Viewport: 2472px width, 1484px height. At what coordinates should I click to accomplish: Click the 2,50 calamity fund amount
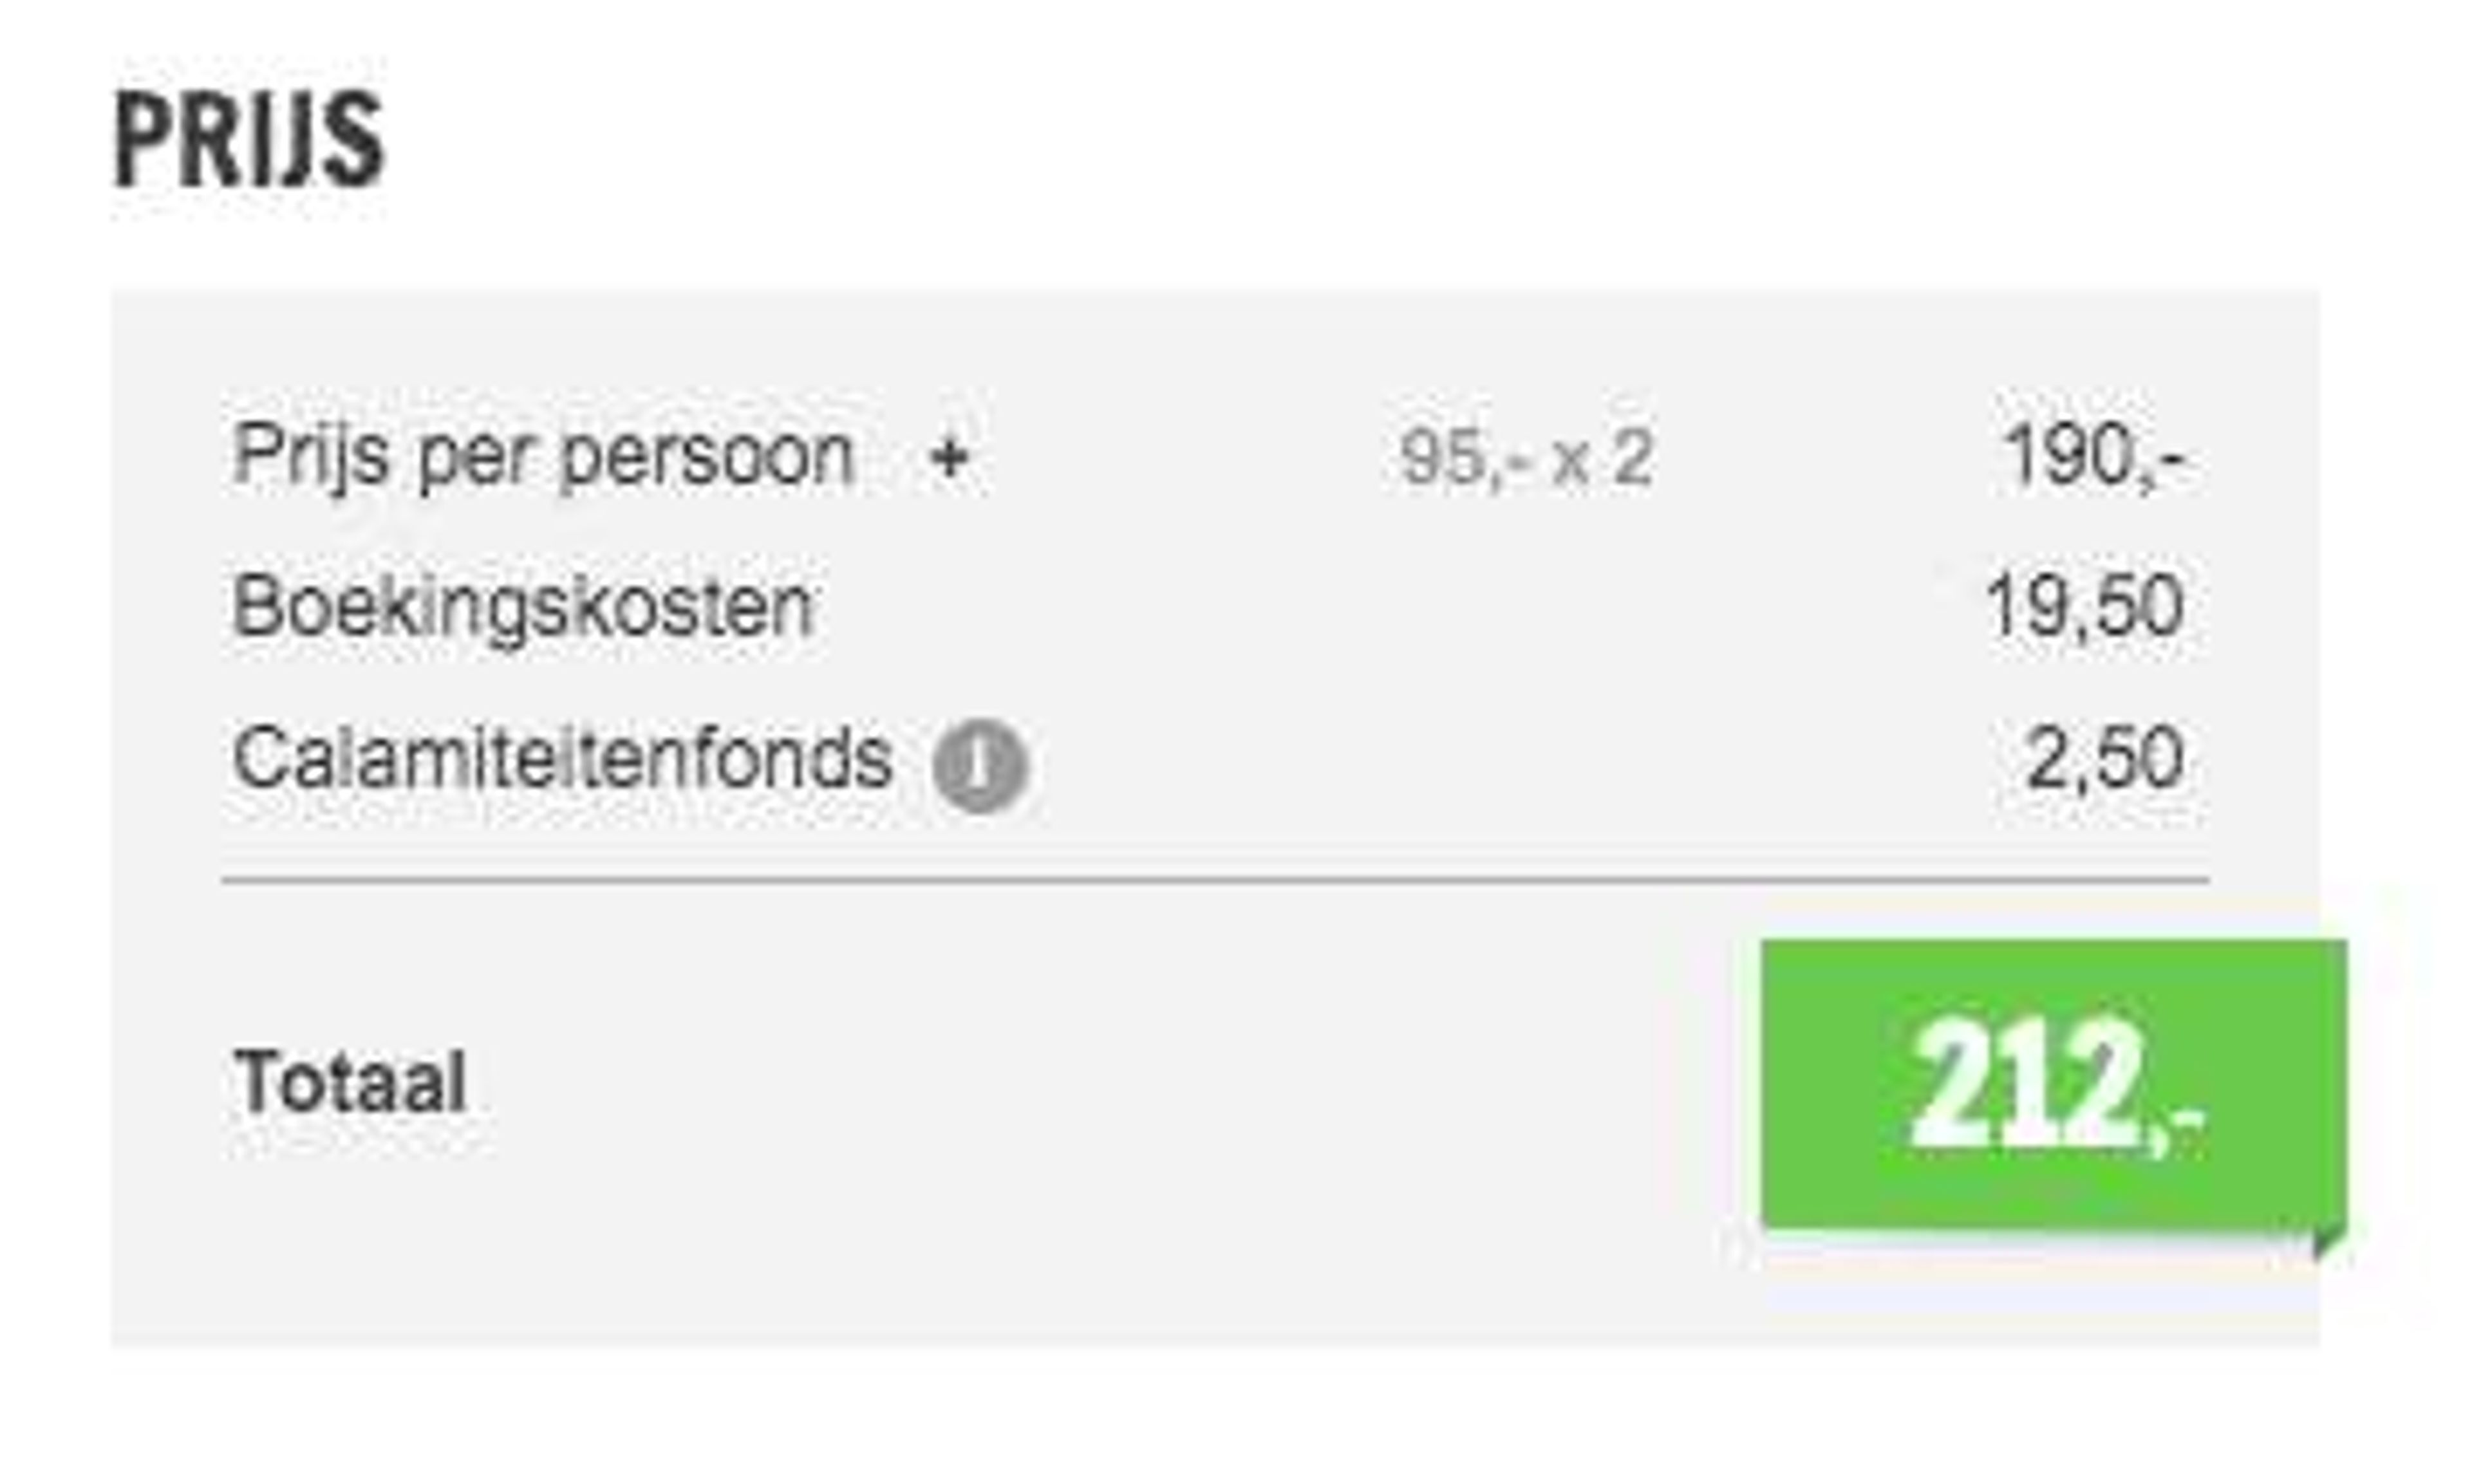pos(2105,758)
